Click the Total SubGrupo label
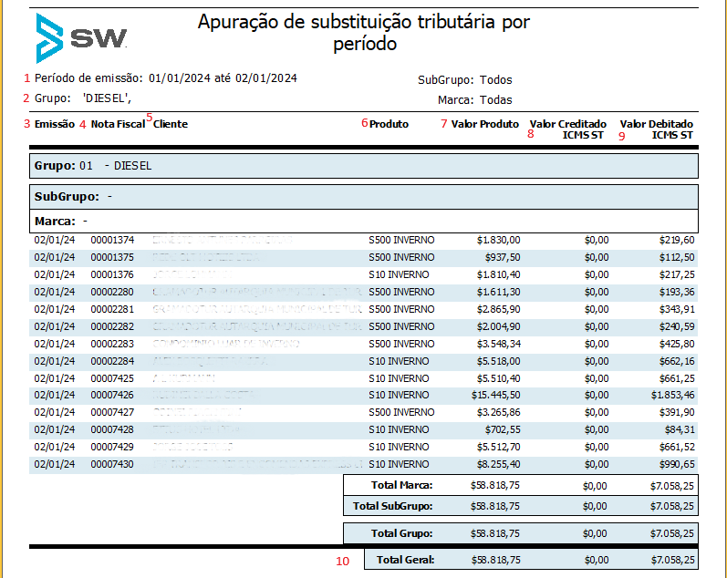Image resolution: width=727 pixels, height=578 pixels. click(x=393, y=506)
